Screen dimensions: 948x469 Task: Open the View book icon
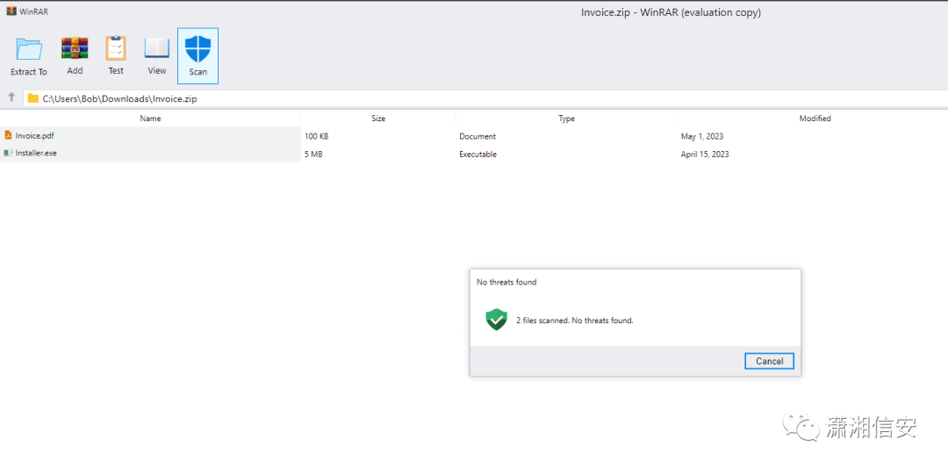[156, 48]
